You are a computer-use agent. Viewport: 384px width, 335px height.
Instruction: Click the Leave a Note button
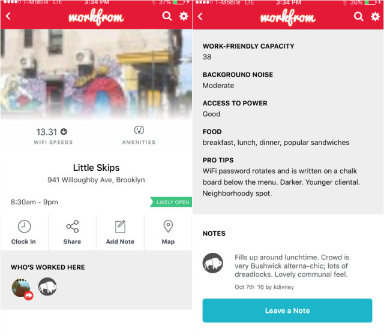[x=287, y=310]
